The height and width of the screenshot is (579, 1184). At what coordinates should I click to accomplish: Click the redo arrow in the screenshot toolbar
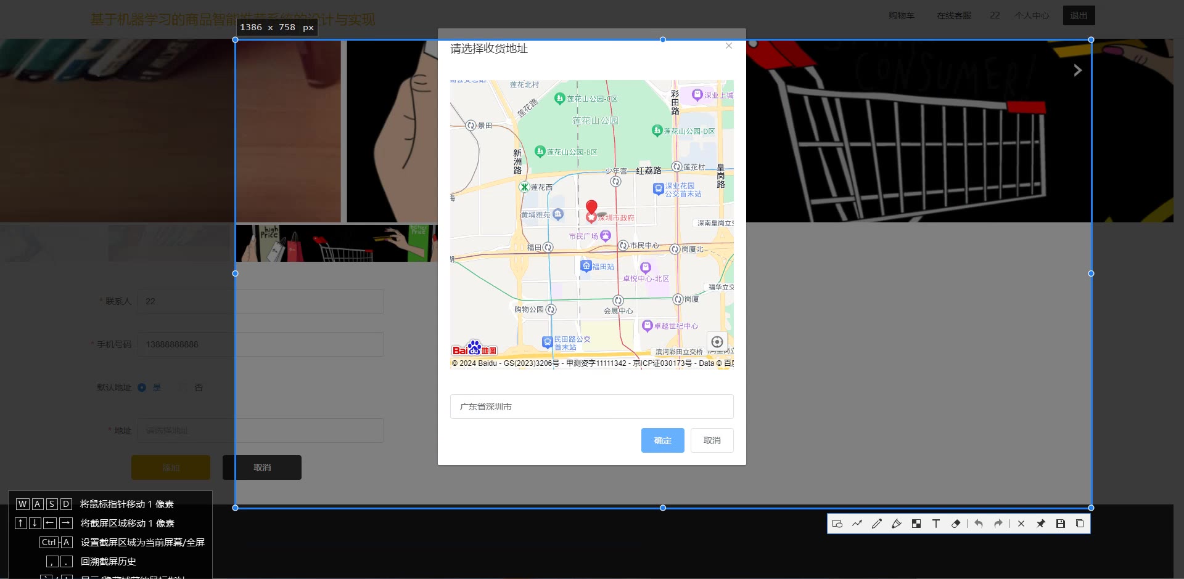(998, 524)
